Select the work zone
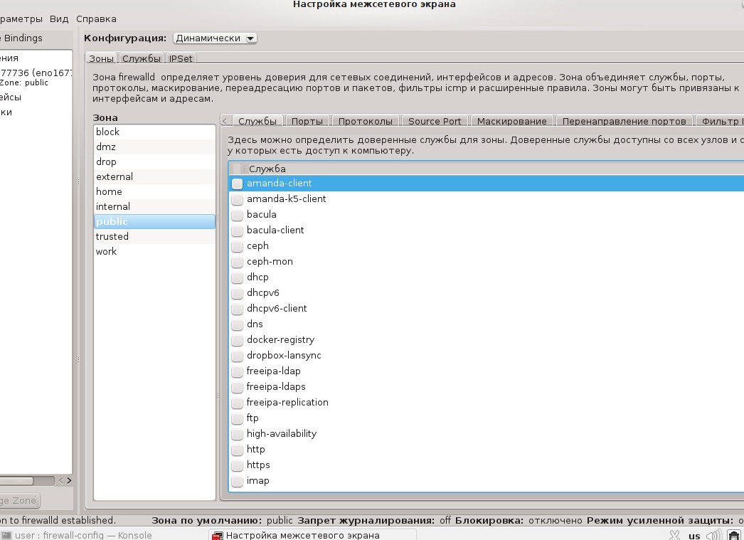 [154, 251]
